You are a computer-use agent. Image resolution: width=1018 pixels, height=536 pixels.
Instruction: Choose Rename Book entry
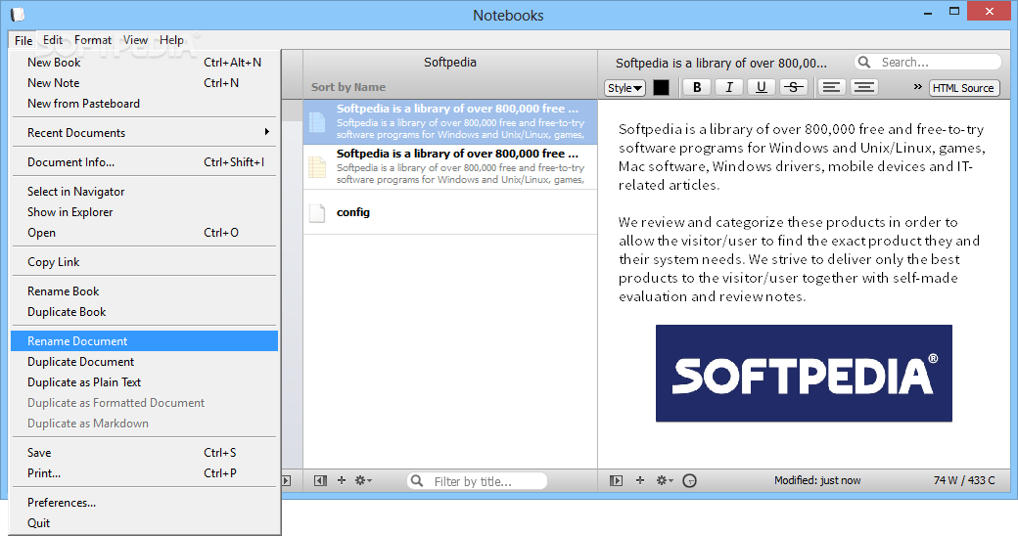pos(145,291)
